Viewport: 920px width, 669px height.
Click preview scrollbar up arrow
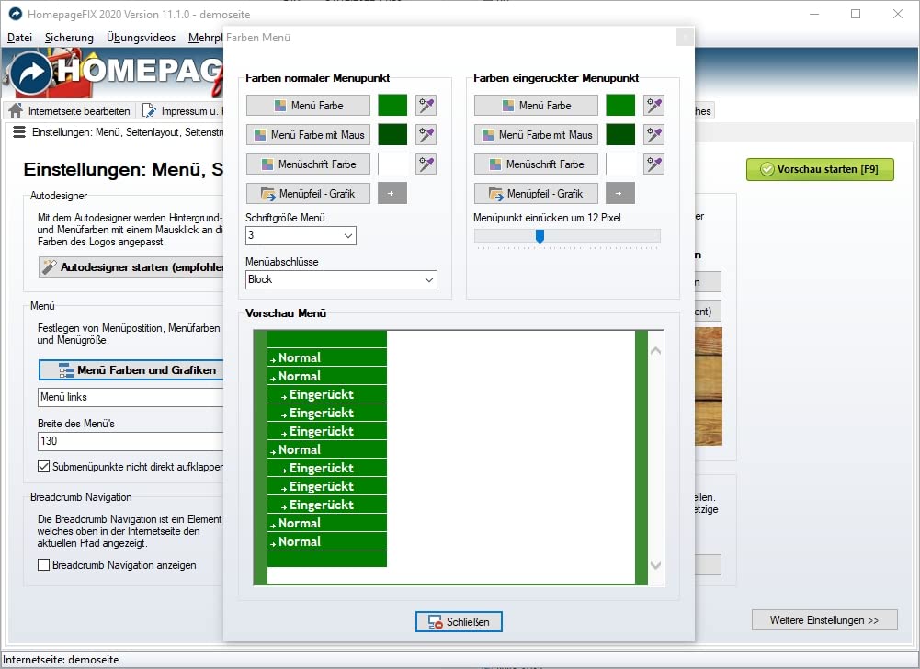point(656,351)
